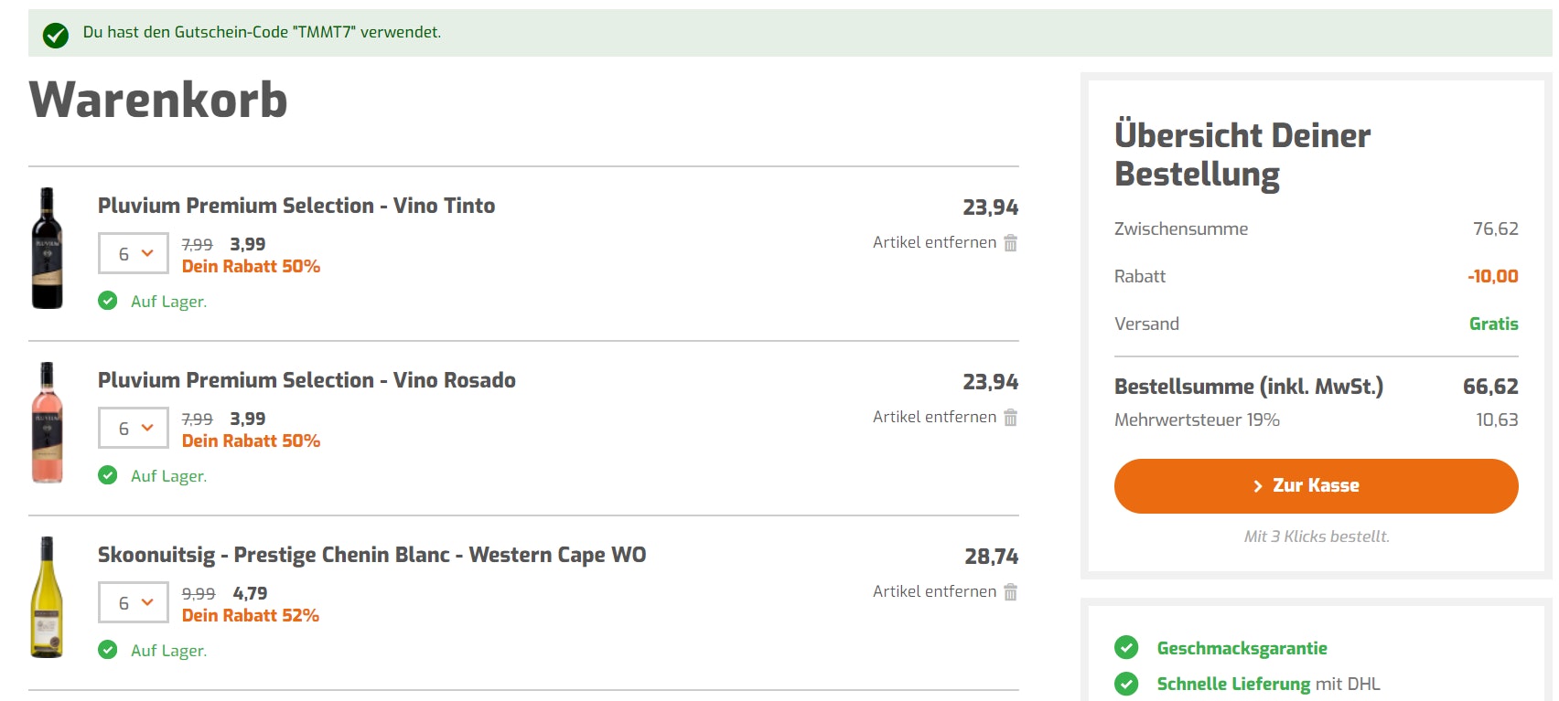This screenshot has height=701, width=1559.
Task: Proceed with the Zur Kasse button
Action: [1316, 486]
